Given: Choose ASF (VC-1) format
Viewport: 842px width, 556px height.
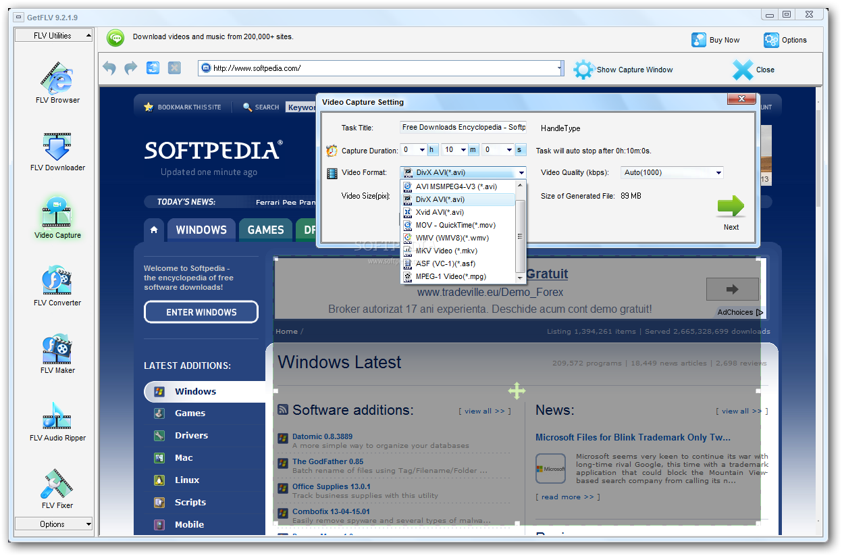Looking at the screenshot, I should (x=458, y=263).
